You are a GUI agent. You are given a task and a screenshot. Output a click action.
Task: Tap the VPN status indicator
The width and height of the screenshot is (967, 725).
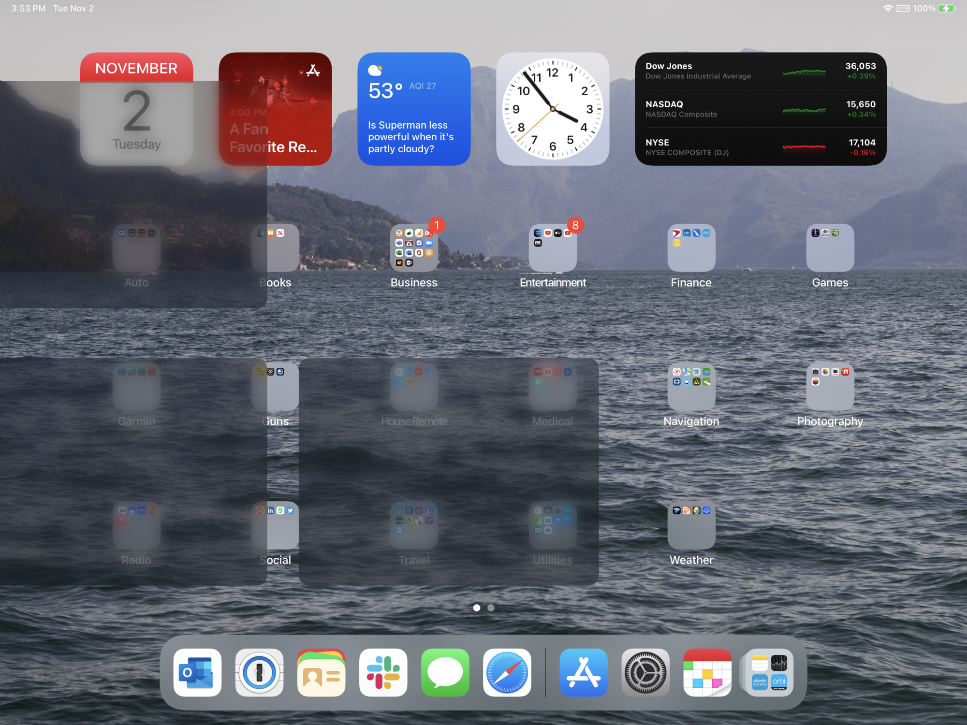(x=903, y=8)
